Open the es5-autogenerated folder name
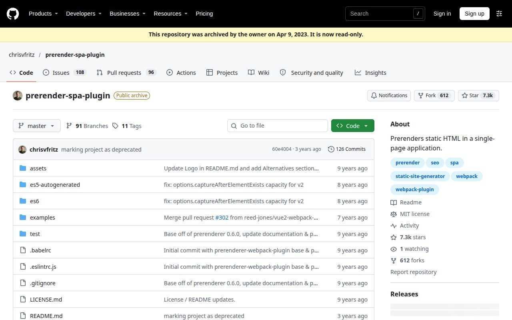 55,185
